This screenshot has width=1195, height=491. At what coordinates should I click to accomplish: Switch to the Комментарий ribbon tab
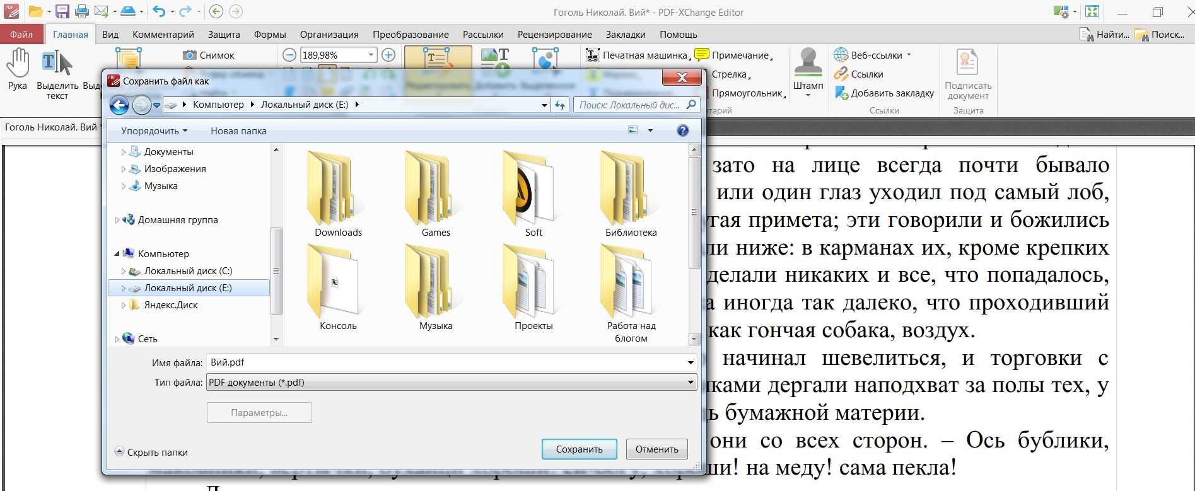tap(163, 35)
